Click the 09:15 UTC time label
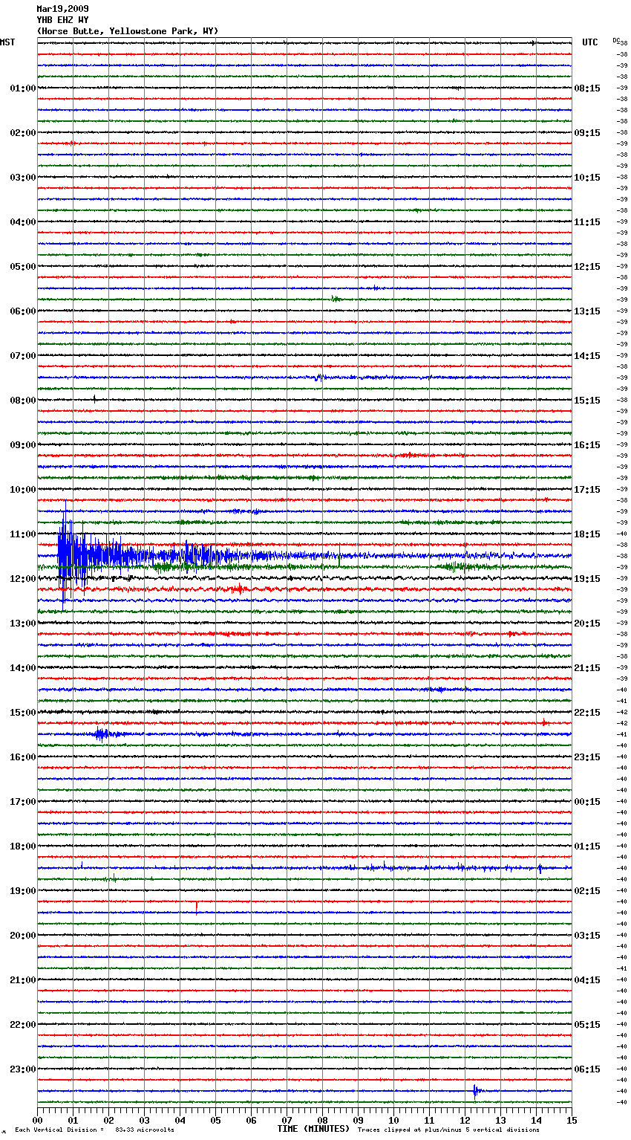The height and width of the screenshot is (1140, 631). (x=587, y=133)
